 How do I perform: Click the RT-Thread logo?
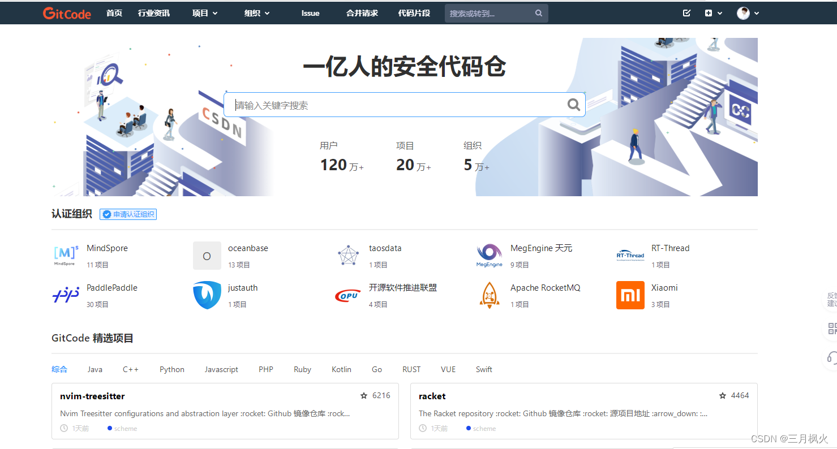(x=630, y=256)
